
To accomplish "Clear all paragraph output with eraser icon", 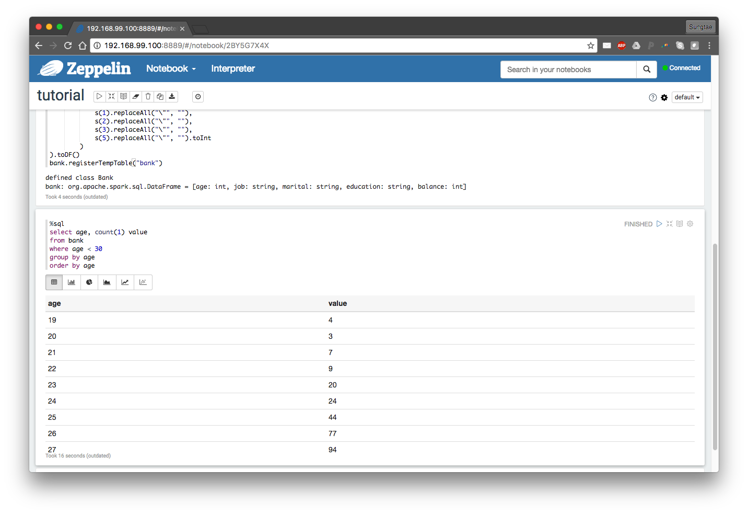I will (136, 96).
